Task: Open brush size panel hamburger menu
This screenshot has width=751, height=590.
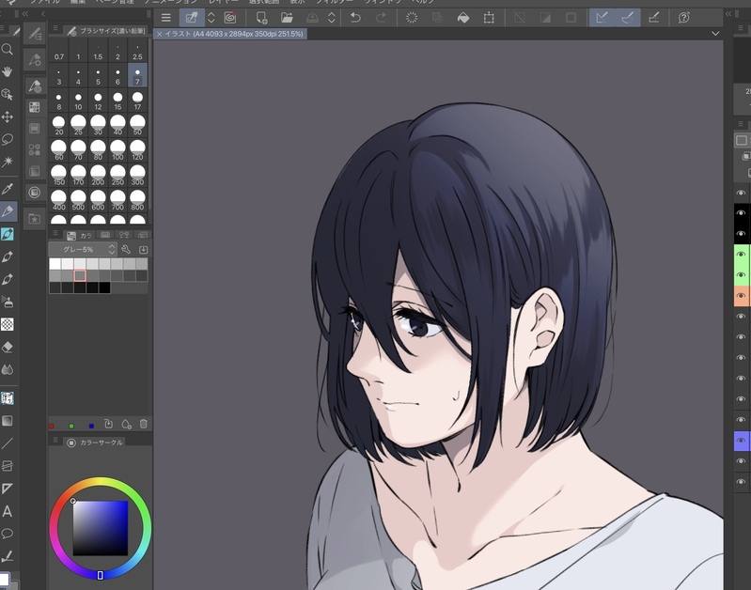Action: click(x=55, y=28)
